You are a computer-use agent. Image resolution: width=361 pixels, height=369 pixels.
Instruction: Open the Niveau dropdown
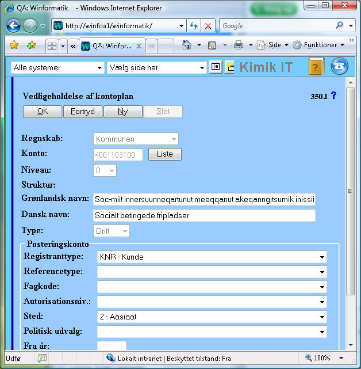pyautogui.click(x=105, y=170)
